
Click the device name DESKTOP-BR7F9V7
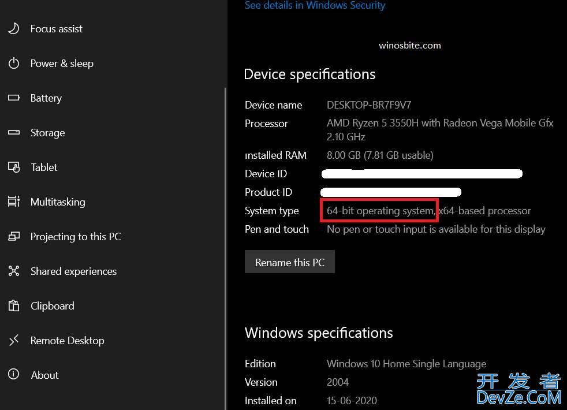tap(369, 105)
